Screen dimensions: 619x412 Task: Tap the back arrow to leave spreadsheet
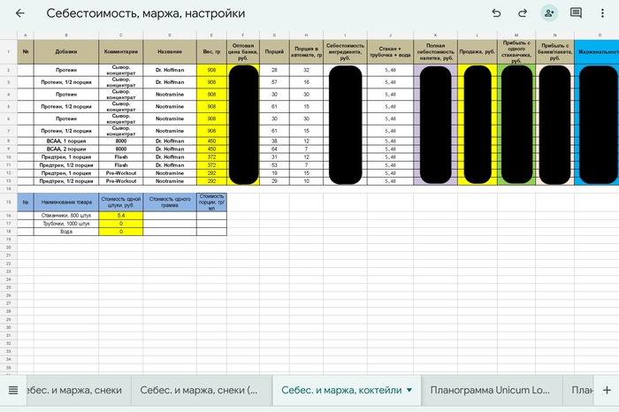pyautogui.click(x=20, y=13)
